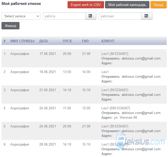Click the Мой рабочий список heading
168x157 pixels.
pyautogui.click(x=21, y=4)
